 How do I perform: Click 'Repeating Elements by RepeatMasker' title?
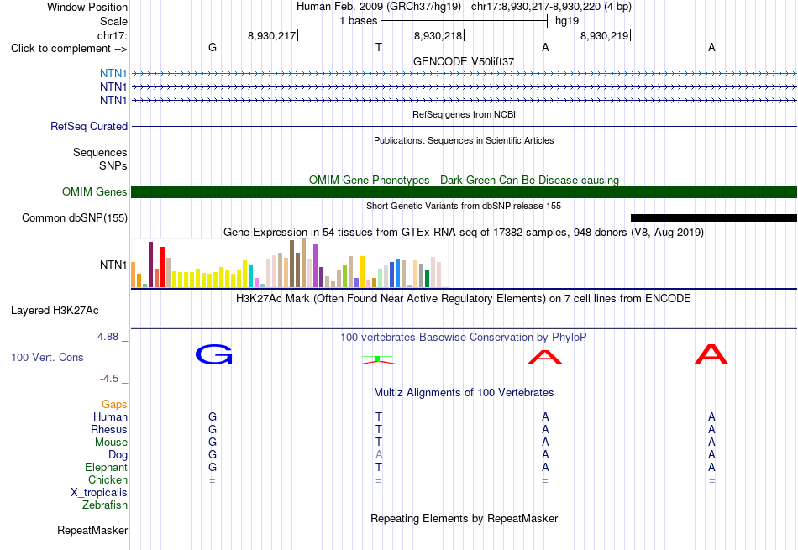click(464, 518)
